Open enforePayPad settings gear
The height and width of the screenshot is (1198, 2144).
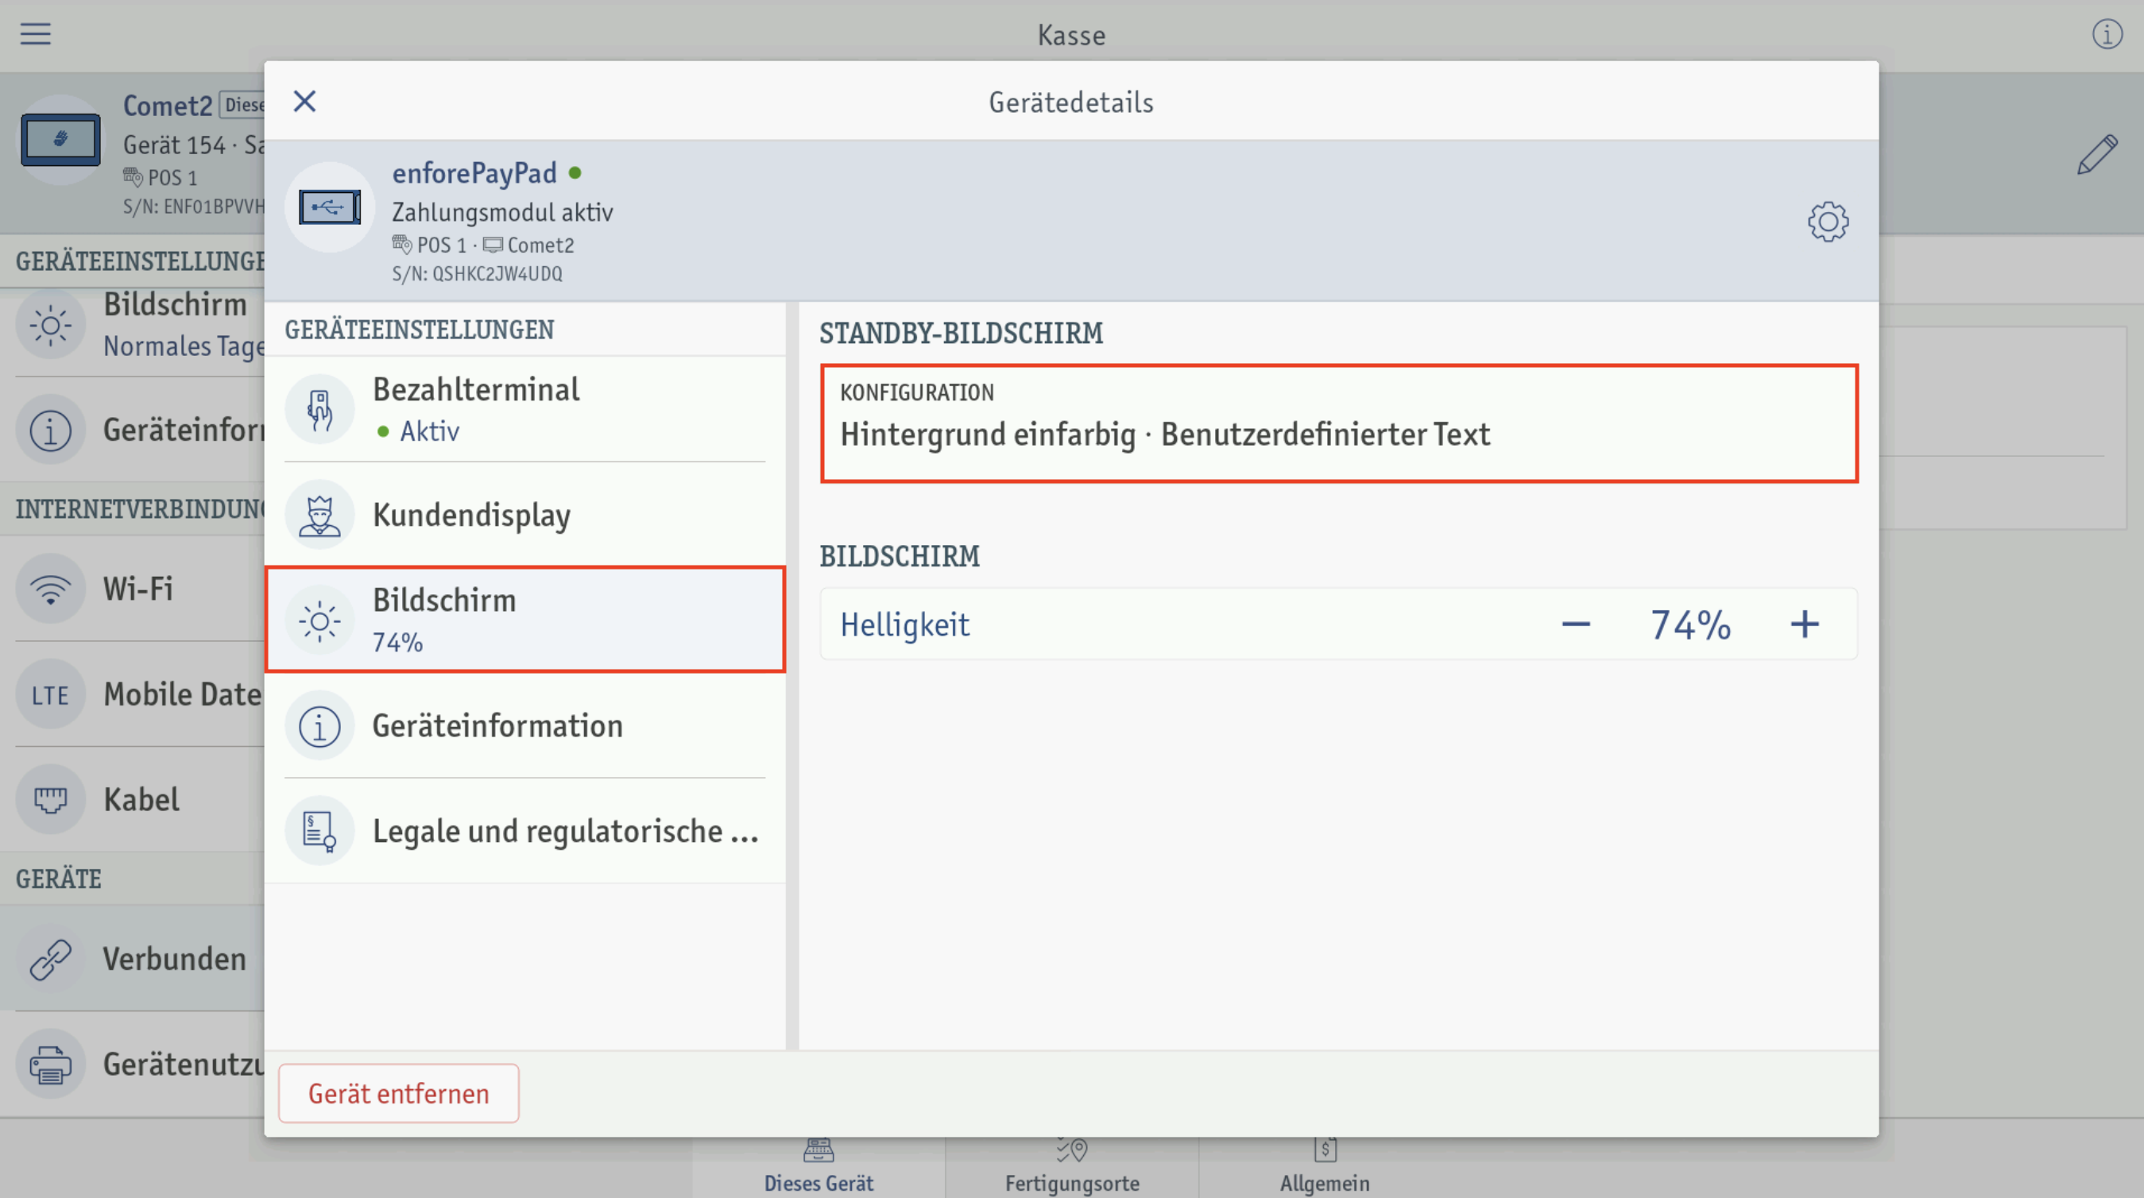pyautogui.click(x=1828, y=222)
